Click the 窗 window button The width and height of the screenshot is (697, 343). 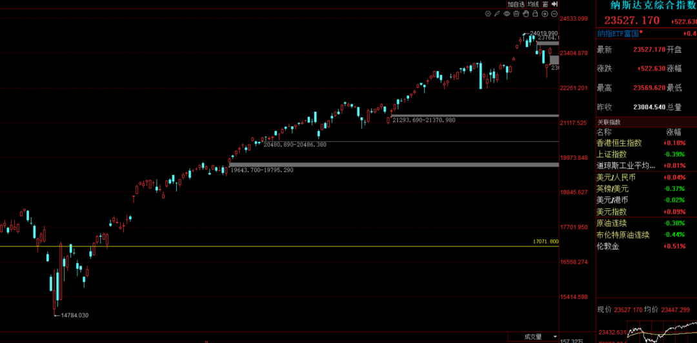tap(545, 5)
